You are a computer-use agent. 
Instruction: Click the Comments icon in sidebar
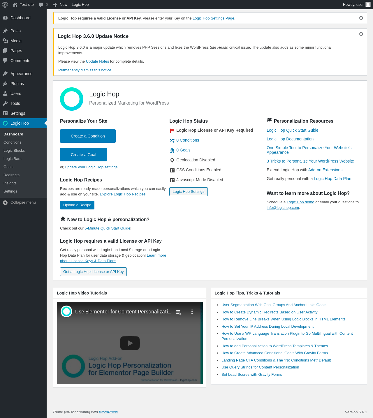tap(5, 61)
